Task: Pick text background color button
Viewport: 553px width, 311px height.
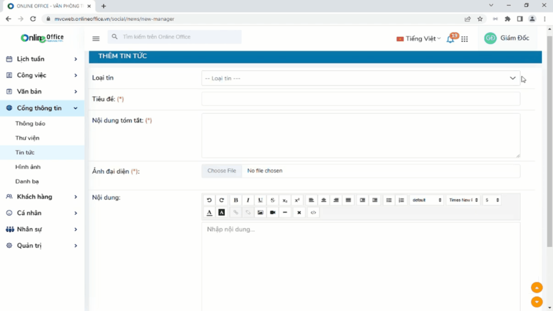Action: (x=221, y=213)
